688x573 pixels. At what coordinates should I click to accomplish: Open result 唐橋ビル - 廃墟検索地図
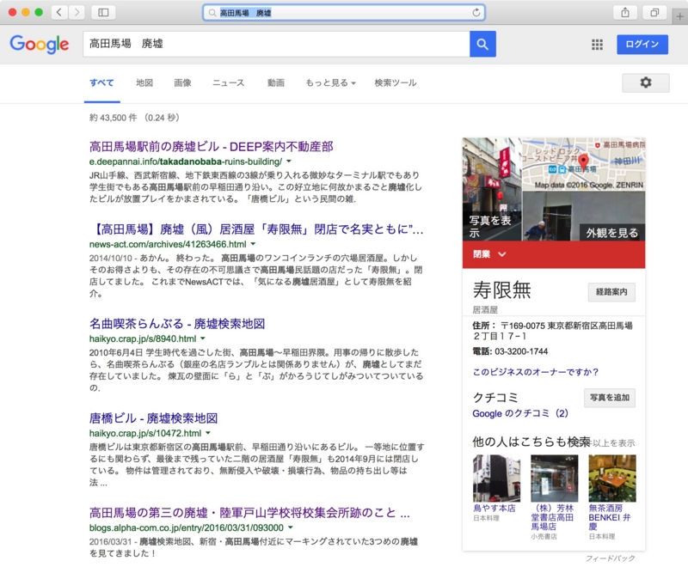[153, 418]
